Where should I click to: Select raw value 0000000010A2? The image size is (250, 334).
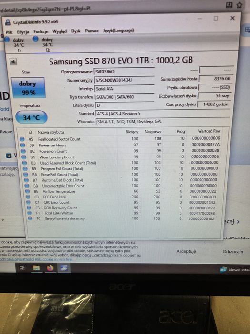pyautogui.click(x=202, y=202)
